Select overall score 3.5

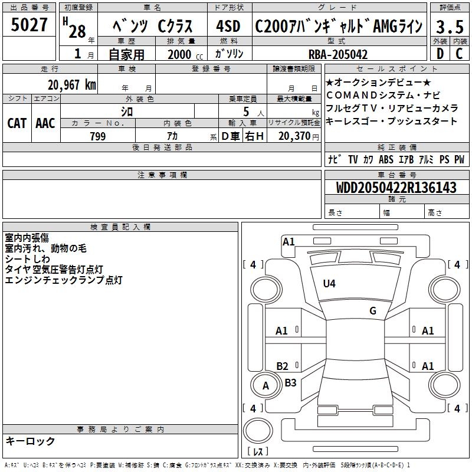tap(450, 27)
